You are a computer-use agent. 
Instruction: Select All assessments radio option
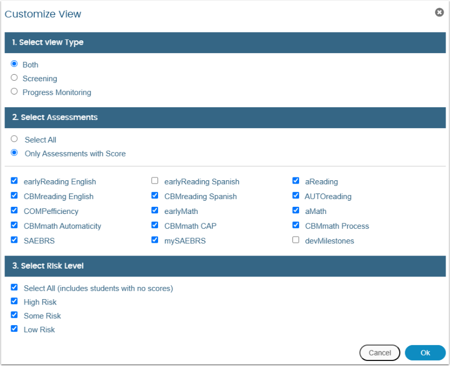click(x=14, y=139)
